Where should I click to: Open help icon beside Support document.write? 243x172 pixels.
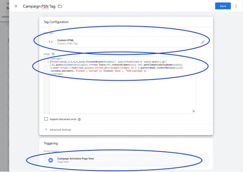coord(79,119)
